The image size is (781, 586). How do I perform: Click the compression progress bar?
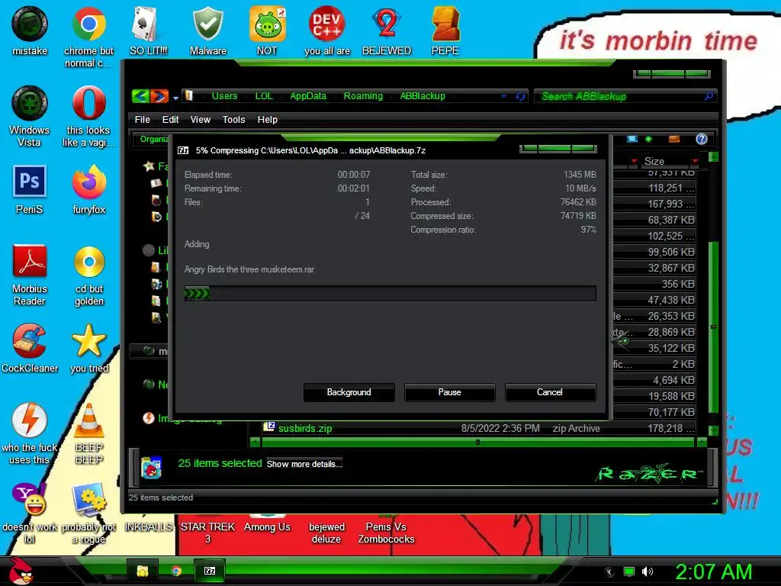pyautogui.click(x=390, y=294)
